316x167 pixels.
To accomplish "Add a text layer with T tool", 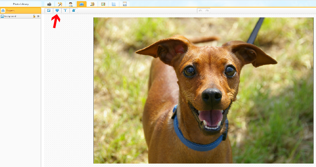I will coord(65,11).
